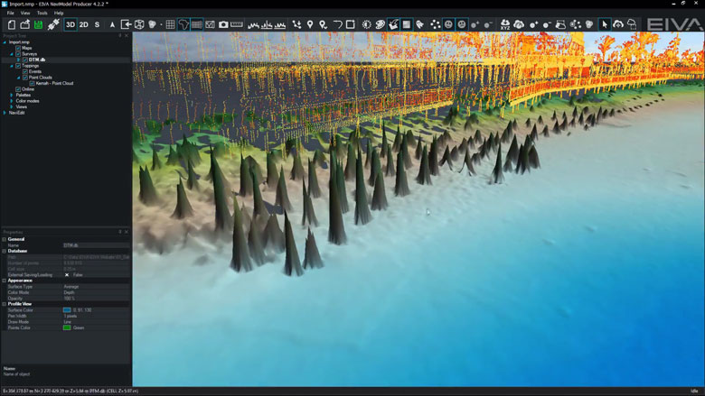The height and width of the screenshot is (396, 705).
Task: Toggle the Online checkbox
Action: coord(18,89)
